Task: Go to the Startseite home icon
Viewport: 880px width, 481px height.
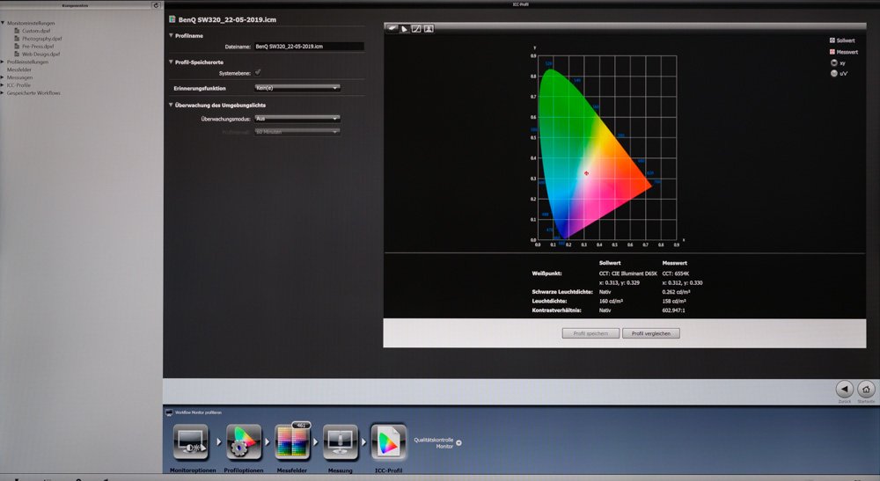Action: [x=866, y=389]
